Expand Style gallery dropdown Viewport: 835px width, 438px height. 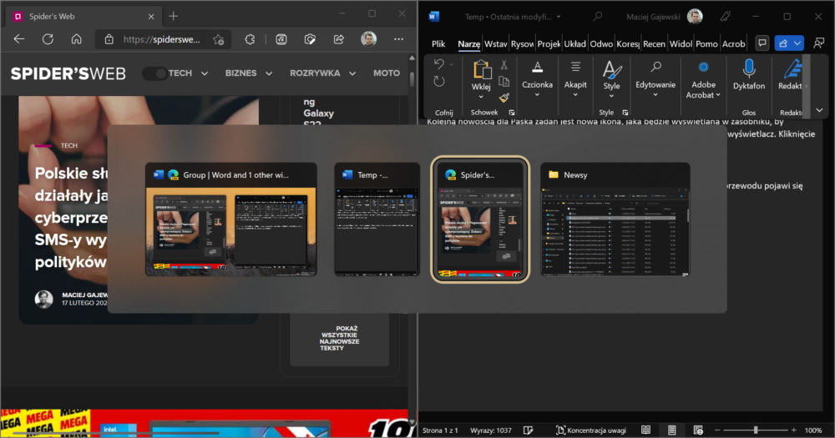(611, 96)
